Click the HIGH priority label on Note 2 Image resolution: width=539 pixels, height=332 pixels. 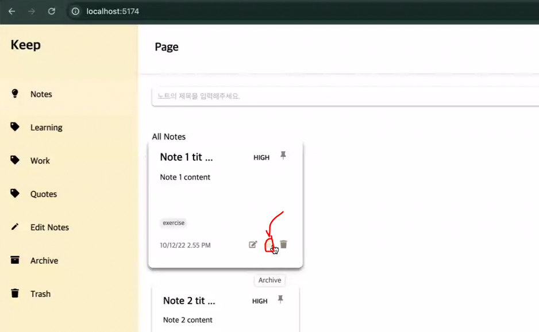point(260,302)
